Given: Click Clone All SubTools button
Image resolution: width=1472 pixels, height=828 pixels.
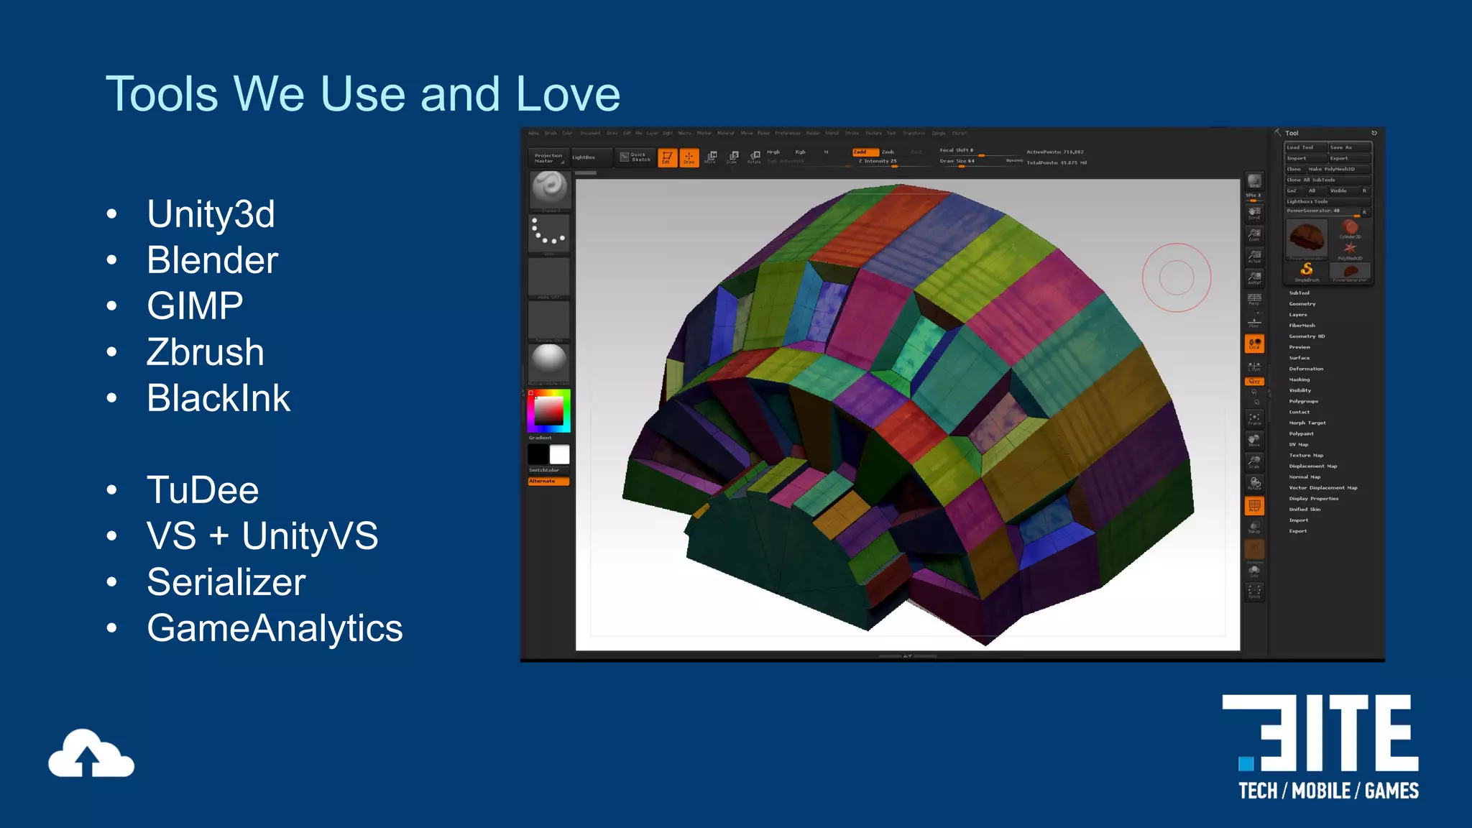Looking at the screenshot, I should tap(1328, 180).
